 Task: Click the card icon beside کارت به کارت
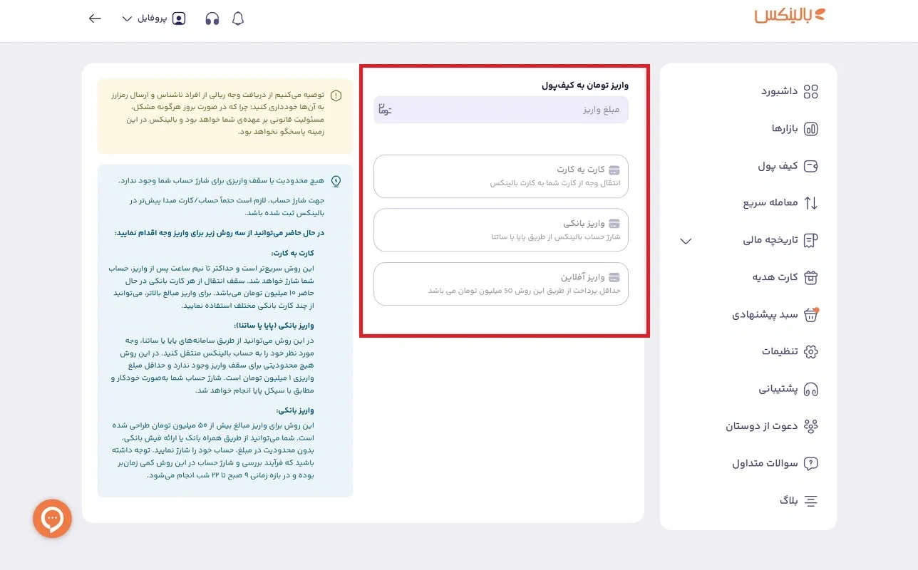click(614, 170)
